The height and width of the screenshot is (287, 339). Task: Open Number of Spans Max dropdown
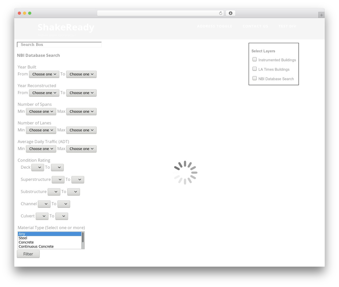pyautogui.click(x=81, y=111)
